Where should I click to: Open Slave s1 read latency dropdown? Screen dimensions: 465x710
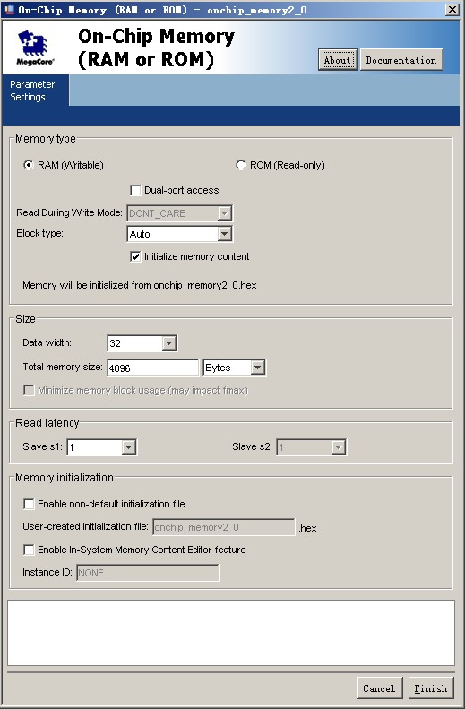[x=102, y=447]
